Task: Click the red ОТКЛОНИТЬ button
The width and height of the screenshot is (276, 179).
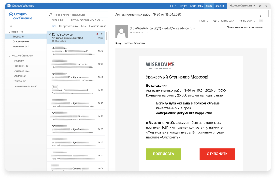Action: coord(217,154)
